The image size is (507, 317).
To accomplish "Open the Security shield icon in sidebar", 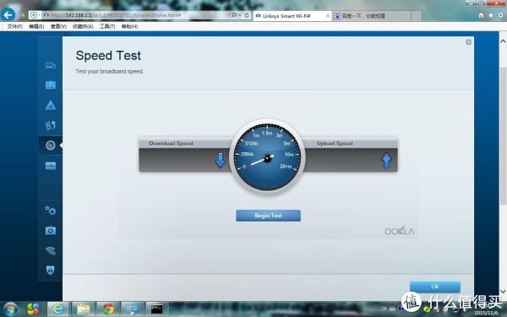I will (x=51, y=271).
